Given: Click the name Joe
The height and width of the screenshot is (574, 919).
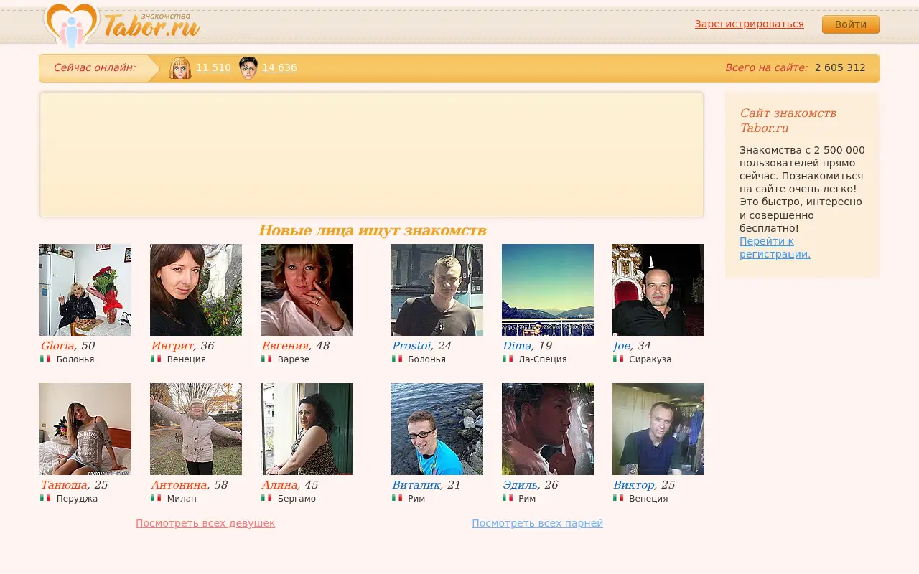Looking at the screenshot, I should pos(622,346).
